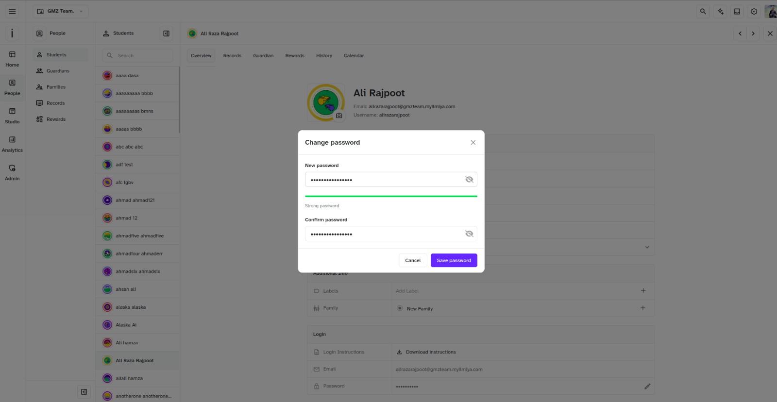Select Ali Raza Rajpoot in student list
The height and width of the screenshot is (402, 777).
(137, 361)
